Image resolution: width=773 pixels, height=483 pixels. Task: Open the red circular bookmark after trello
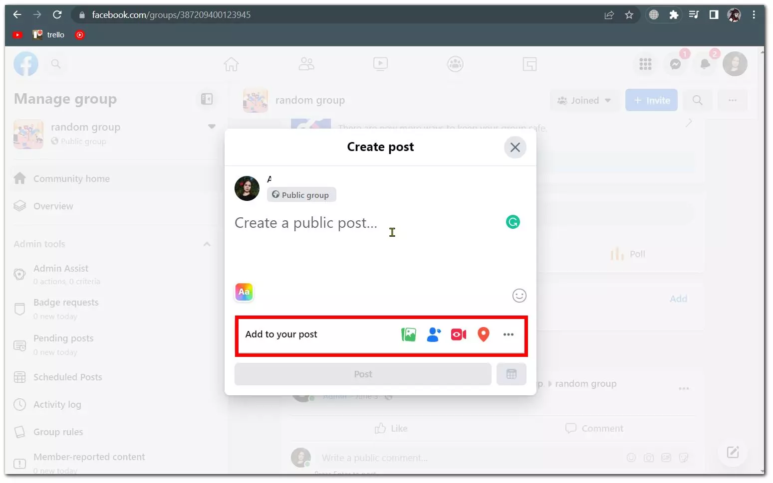(80, 35)
